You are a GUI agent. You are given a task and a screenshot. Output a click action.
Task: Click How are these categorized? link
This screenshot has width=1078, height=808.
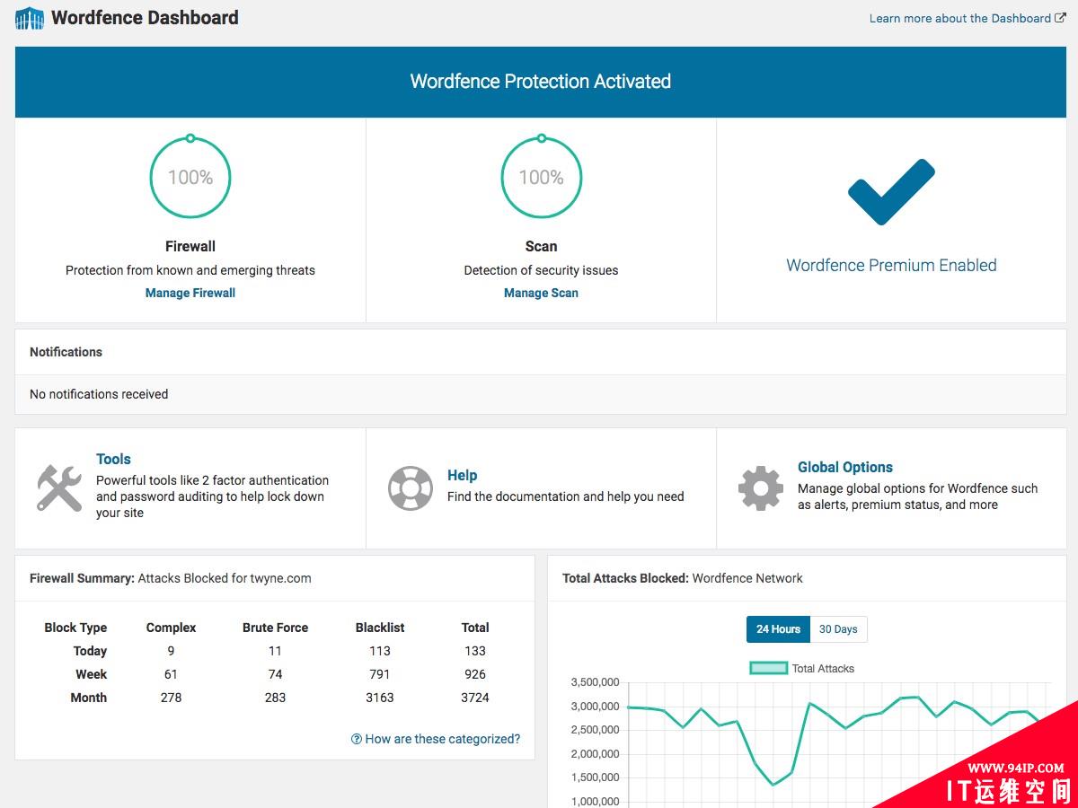tap(436, 739)
